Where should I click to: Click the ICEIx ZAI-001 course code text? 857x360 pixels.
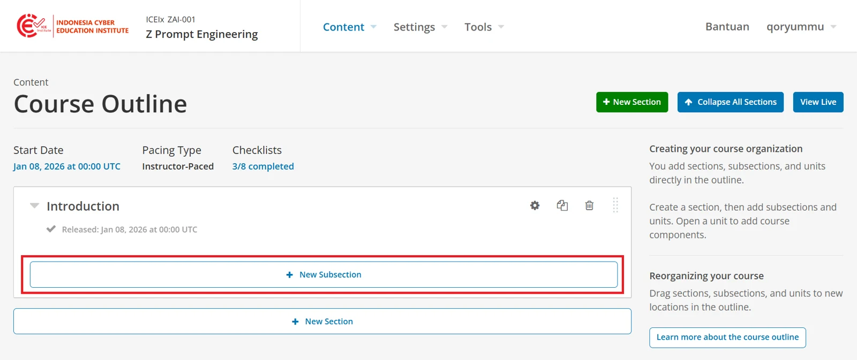(x=171, y=19)
